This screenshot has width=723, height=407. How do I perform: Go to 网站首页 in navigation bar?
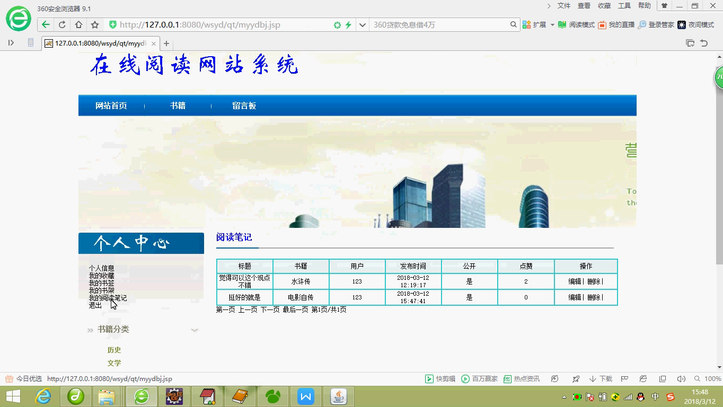111,106
